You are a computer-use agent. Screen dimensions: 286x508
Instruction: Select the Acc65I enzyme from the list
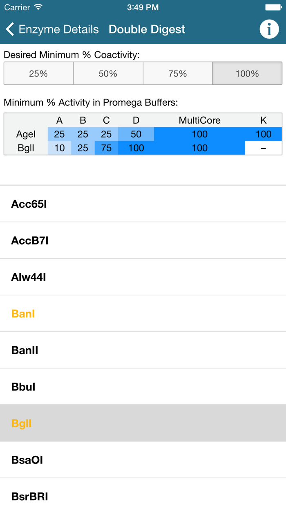coord(143,204)
